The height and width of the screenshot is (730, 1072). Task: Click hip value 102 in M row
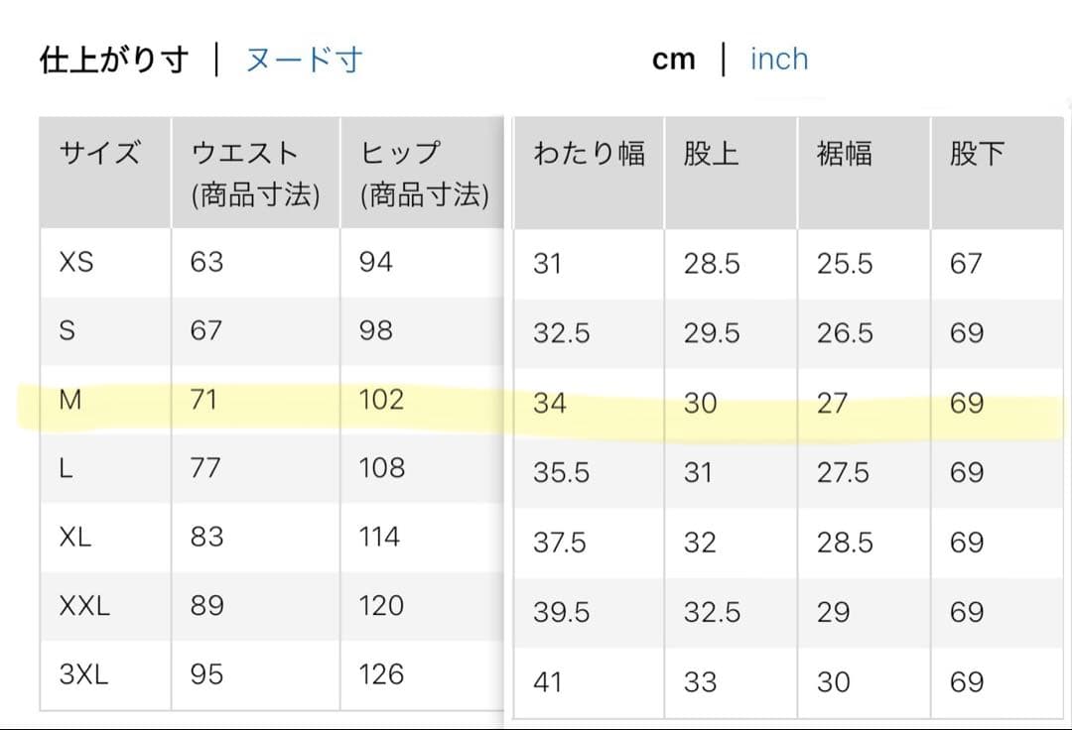[381, 400]
